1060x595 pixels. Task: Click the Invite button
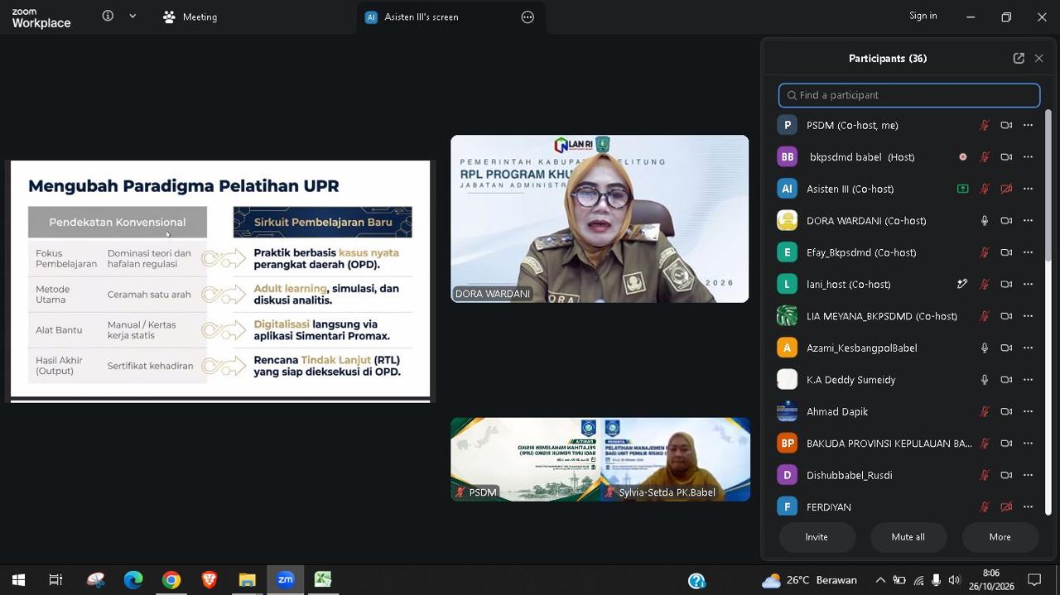click(x=817, y=537)
